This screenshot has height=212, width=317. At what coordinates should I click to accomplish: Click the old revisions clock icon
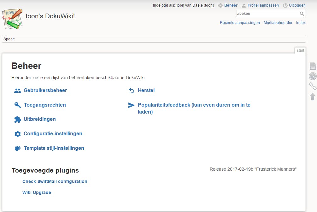tap(313, 76)
